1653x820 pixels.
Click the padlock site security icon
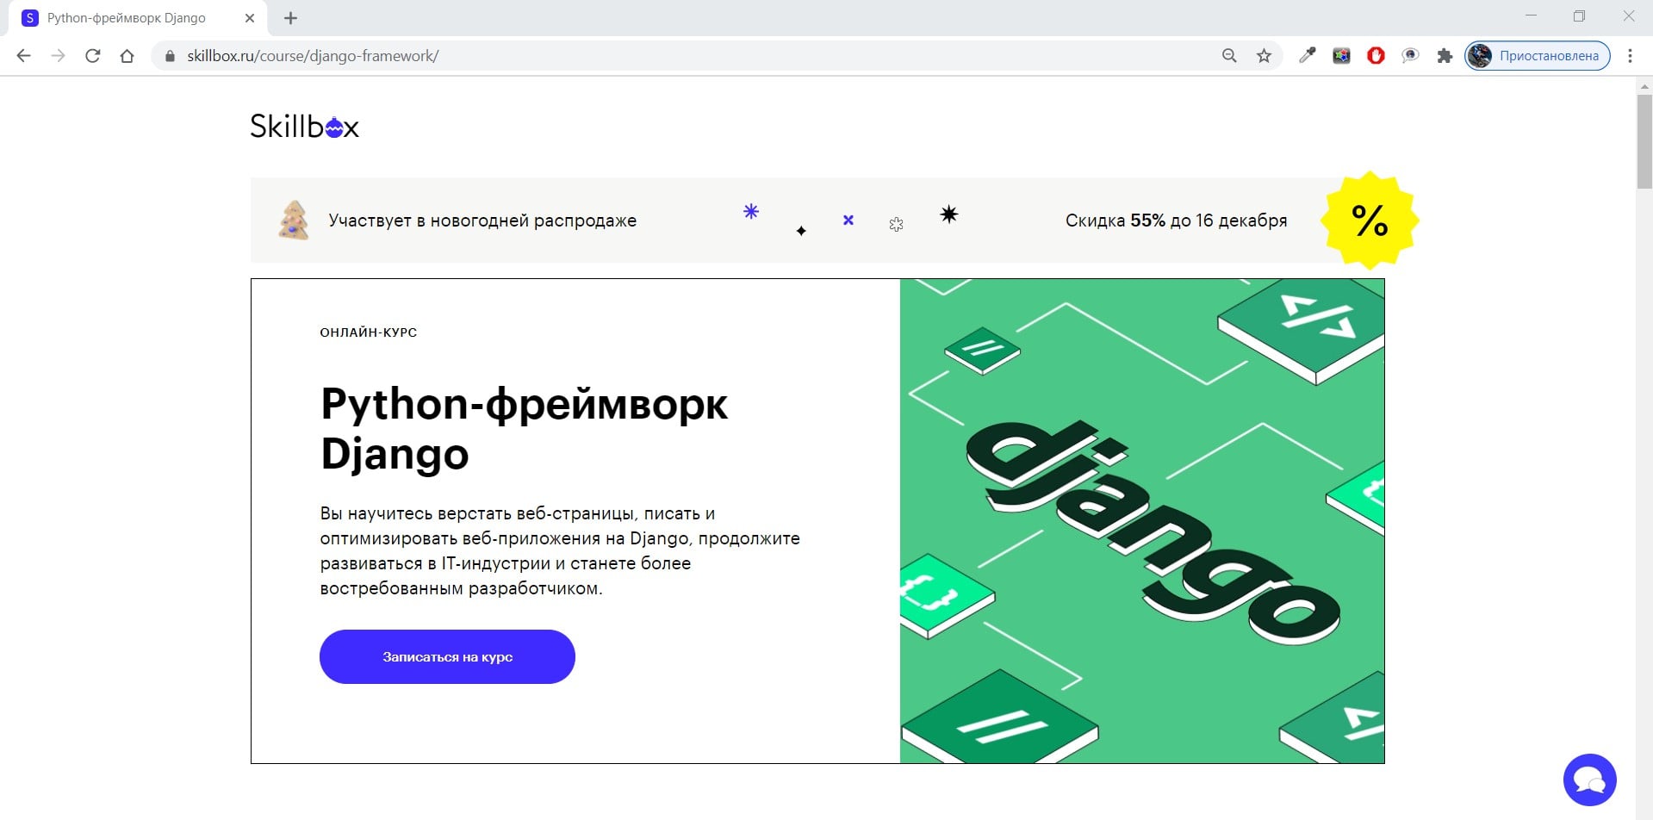tap(170, 56)
